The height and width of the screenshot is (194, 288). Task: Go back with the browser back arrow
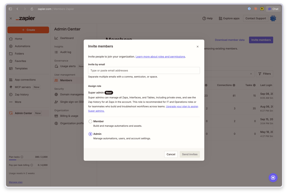point(17,9)
